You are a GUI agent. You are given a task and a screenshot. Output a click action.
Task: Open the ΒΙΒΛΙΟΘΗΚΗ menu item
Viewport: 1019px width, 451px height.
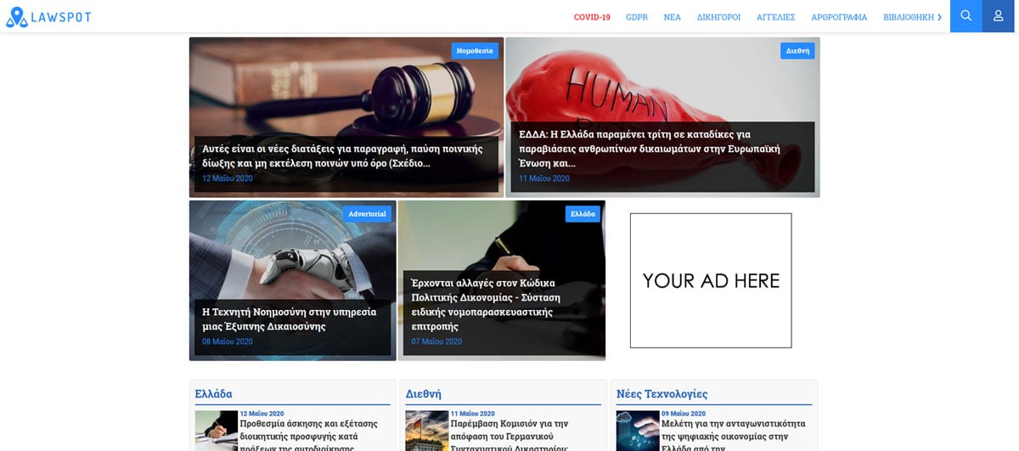[x=908, y=17]
